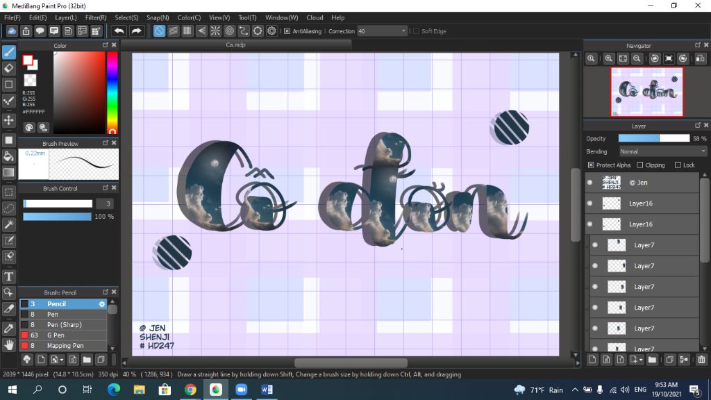The image size is (711, 400).
Task: Click the Redo arrow button
Action: pyautogui.click(x=136, y=31)
